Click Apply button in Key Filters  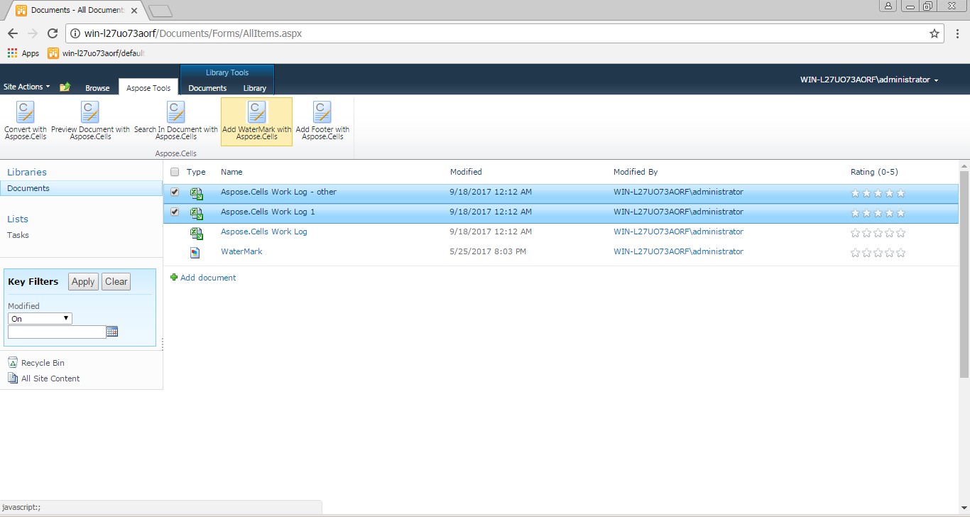click(83, 281)
